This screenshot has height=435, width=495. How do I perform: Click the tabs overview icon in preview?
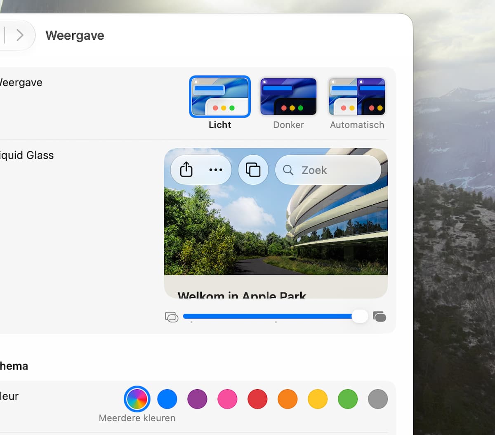pyautogui.click(x=253, y=170)
